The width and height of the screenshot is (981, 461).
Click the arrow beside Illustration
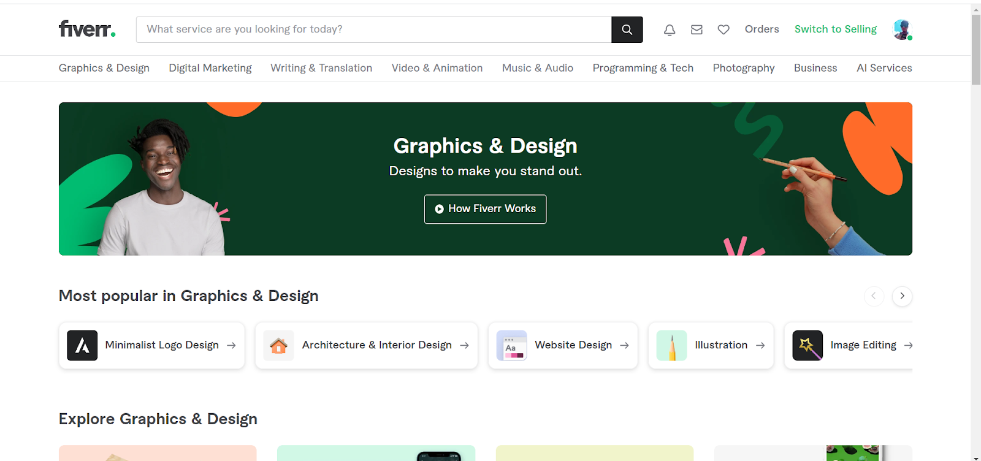[x=760, y=346]
